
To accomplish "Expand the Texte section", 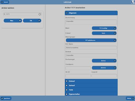I will pos(91,90).
